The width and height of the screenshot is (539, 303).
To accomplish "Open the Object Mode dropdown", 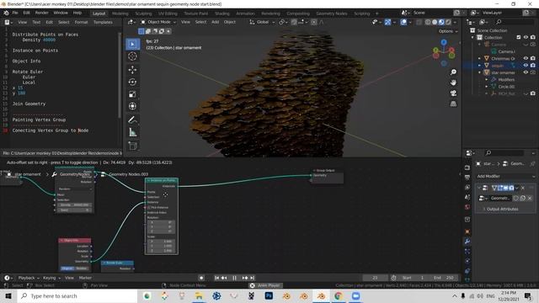I will tap(158, 22).
